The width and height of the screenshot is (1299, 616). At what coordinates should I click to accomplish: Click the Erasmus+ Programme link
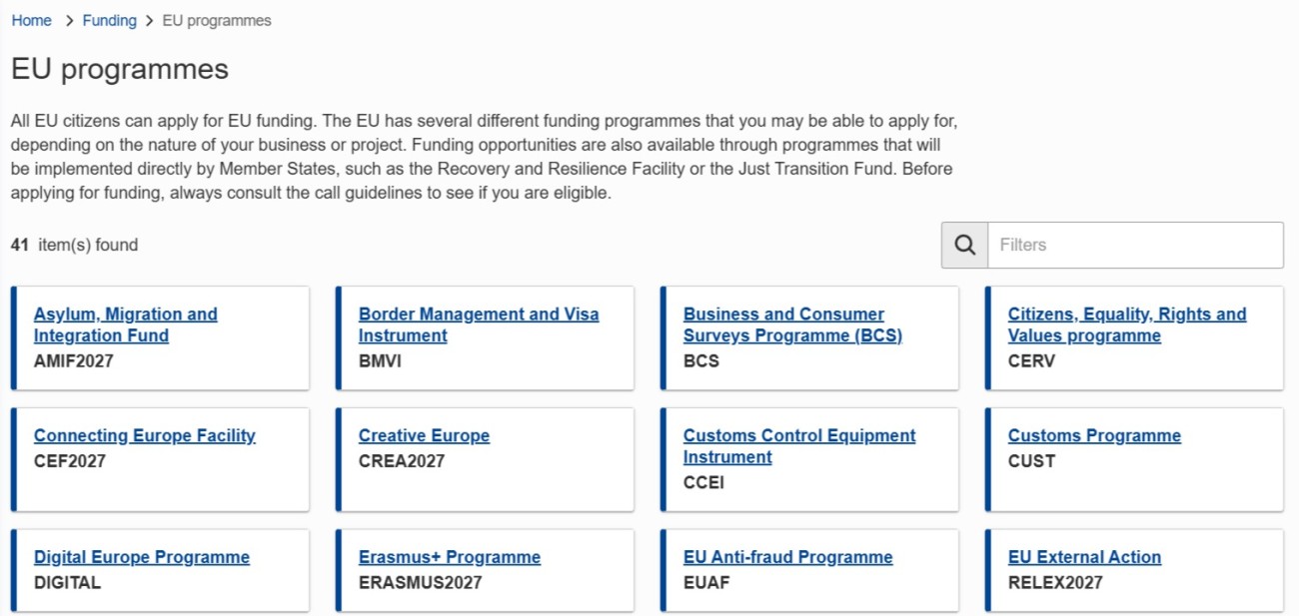(450, 557)
